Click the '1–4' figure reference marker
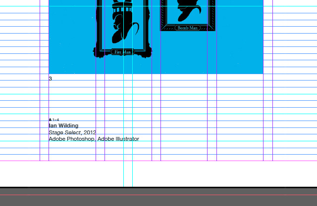 tap(54, 120)
